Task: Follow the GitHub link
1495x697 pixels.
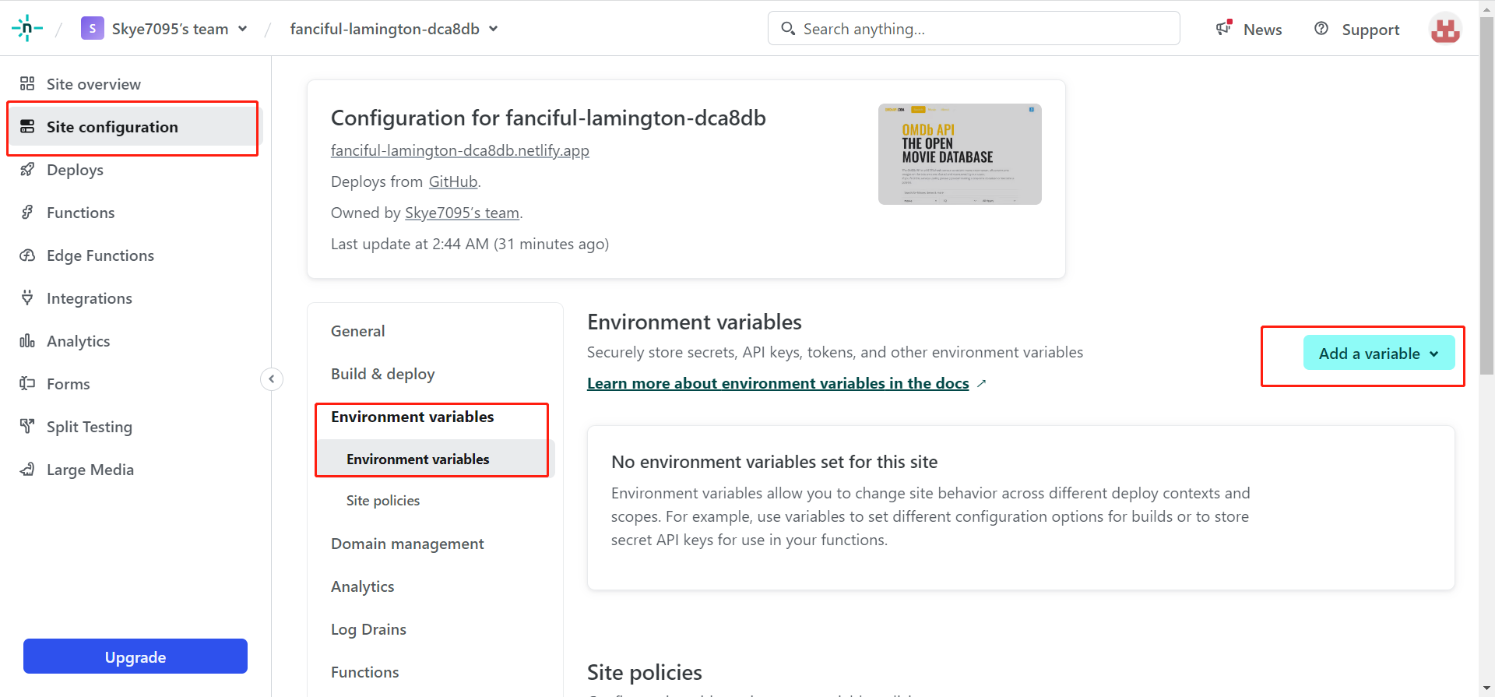Action: 453,181
